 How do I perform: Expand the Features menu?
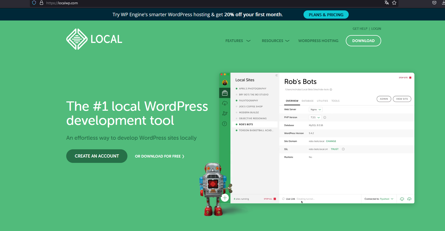[x=238, y=41]
